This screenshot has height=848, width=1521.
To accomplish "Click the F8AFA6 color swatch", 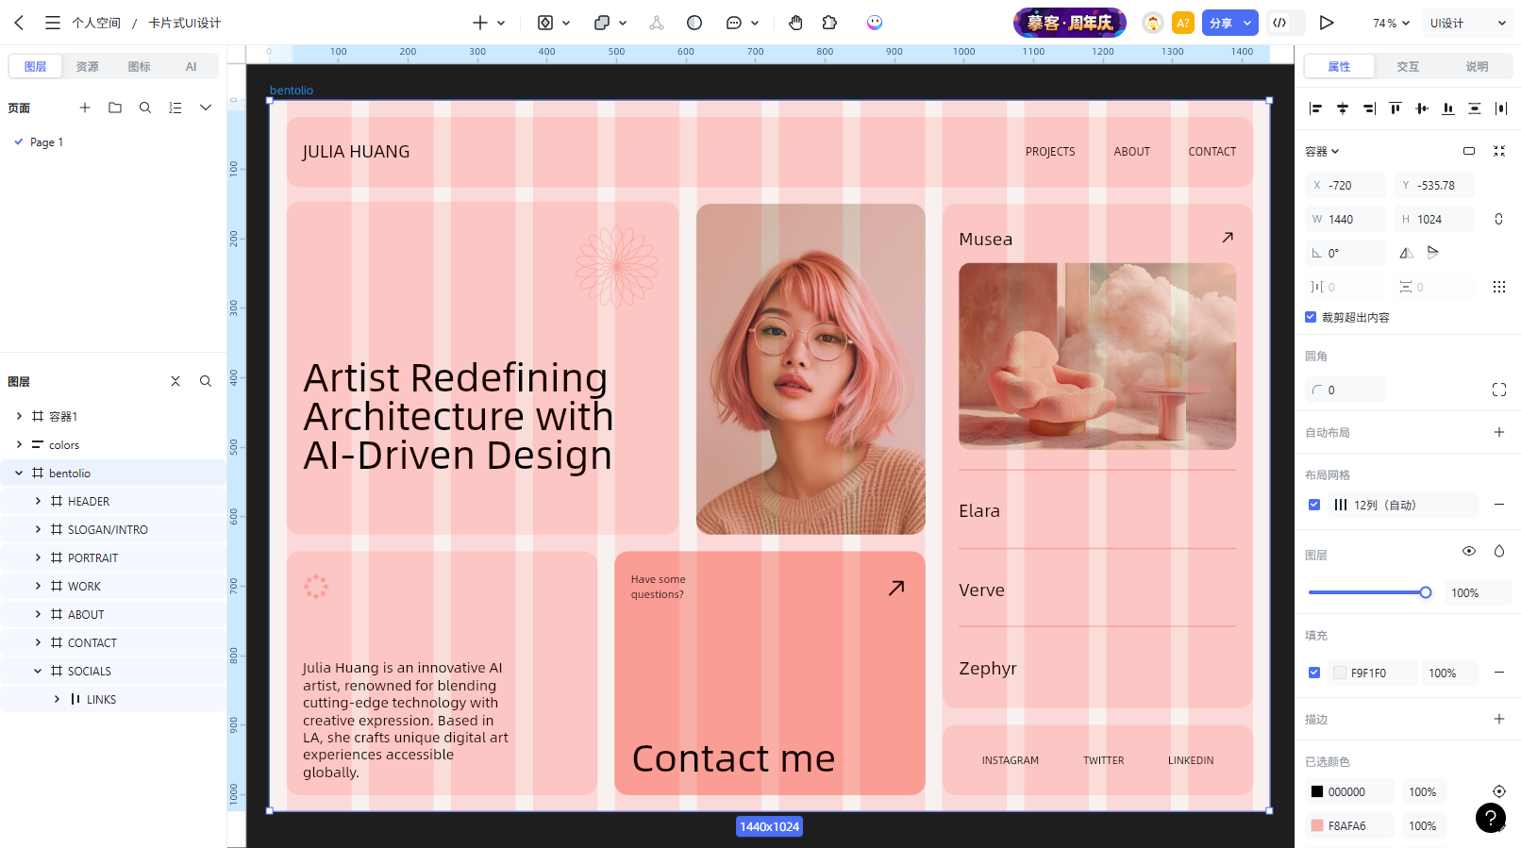I will coord(1317,825).
